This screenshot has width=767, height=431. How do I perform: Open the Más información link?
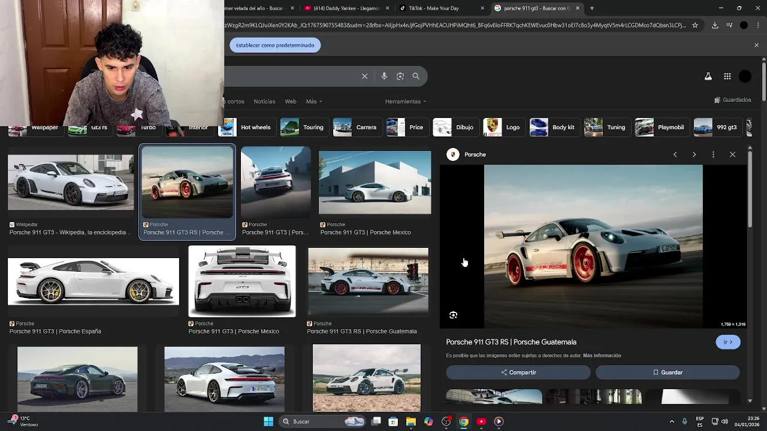pyautogui.click(x=602, y=356)
